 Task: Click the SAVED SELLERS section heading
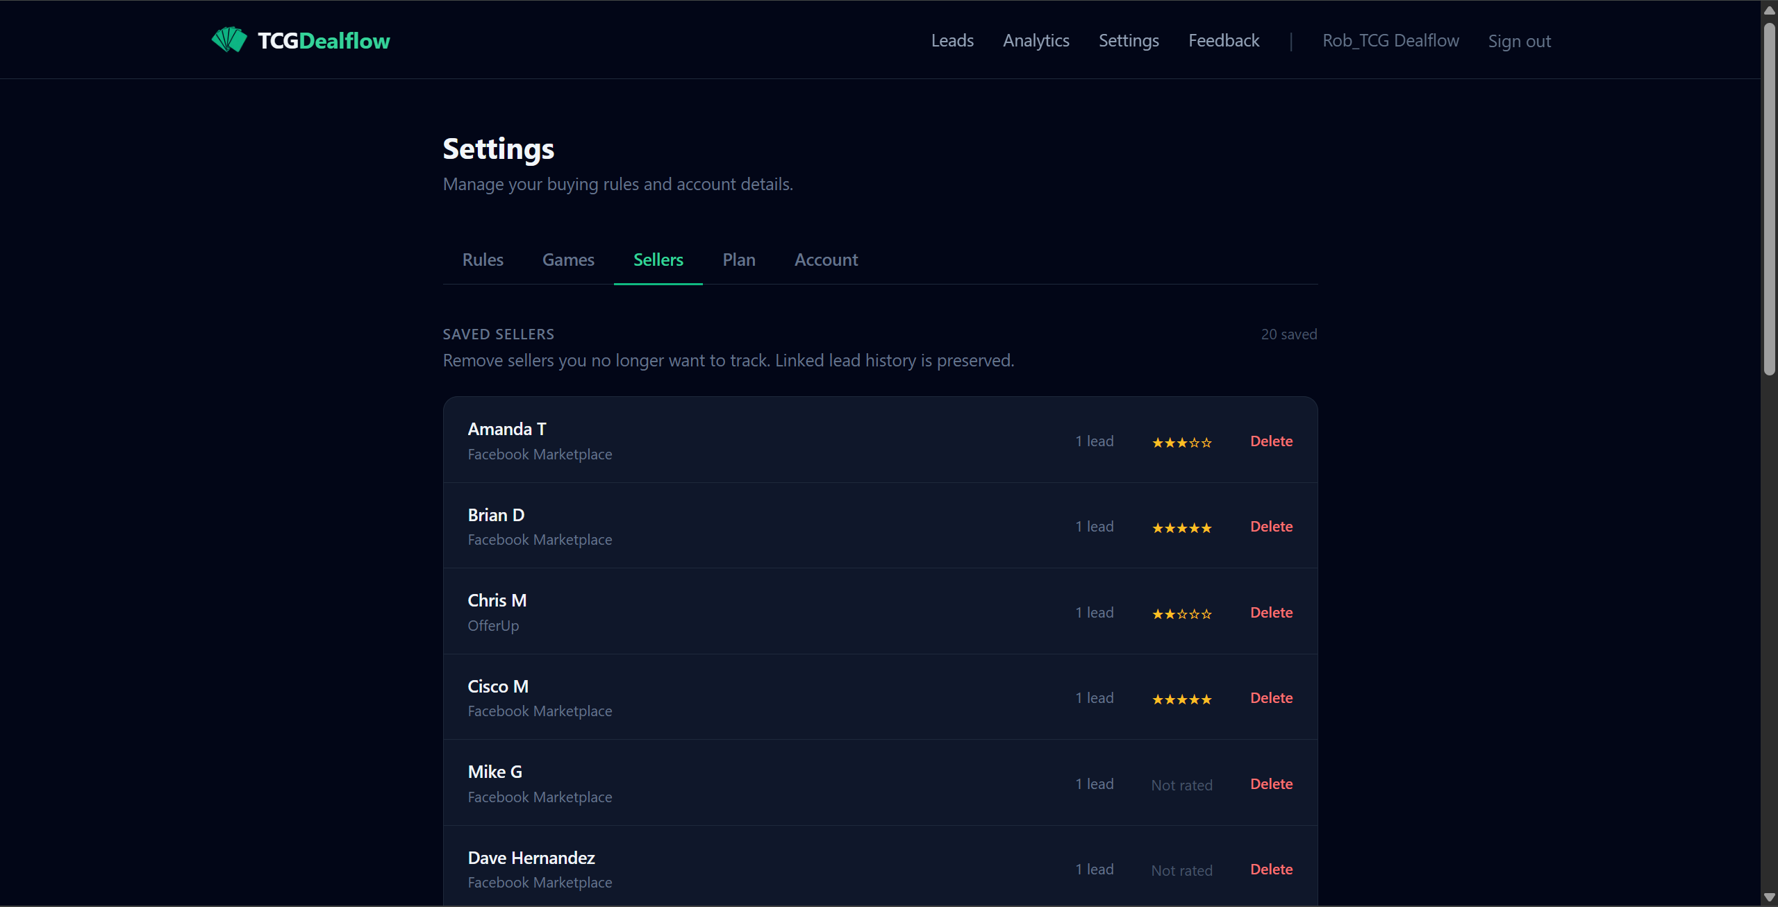click(499, 334)
